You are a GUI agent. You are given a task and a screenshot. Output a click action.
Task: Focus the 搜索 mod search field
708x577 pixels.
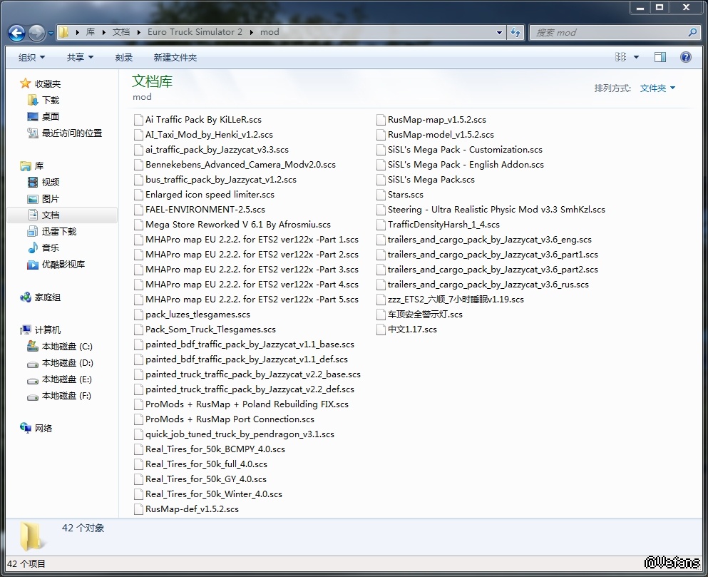[610, 33]
